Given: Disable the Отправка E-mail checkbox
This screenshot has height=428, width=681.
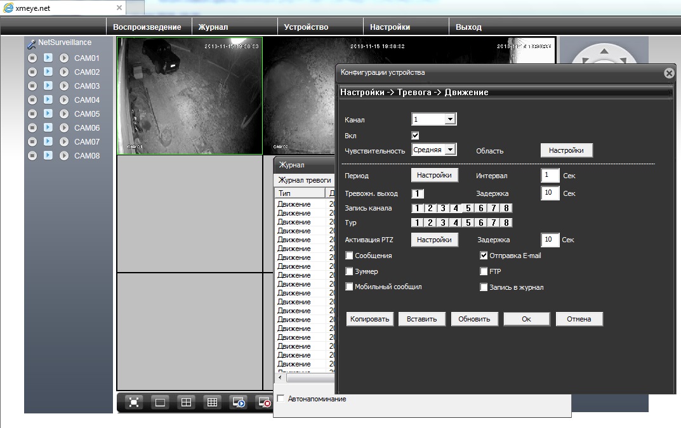Looking at the screenshot, I should pyautogui.click(x=484, y=256).
